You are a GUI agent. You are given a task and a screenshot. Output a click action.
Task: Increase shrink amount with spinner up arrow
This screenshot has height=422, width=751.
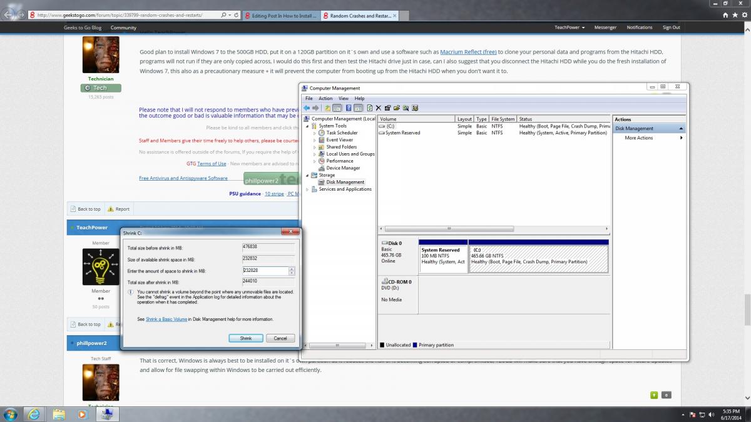coord(292,269)
